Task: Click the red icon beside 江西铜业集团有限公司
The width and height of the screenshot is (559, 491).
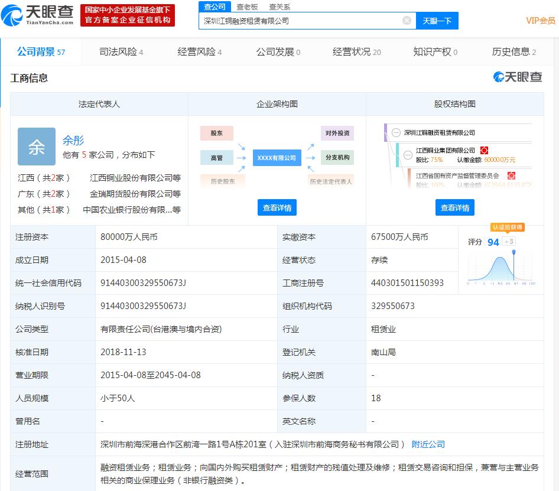Action: point(484,151)
